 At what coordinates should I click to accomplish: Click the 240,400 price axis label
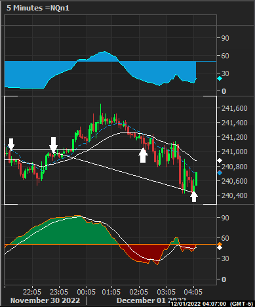click(x=235, y=195)
